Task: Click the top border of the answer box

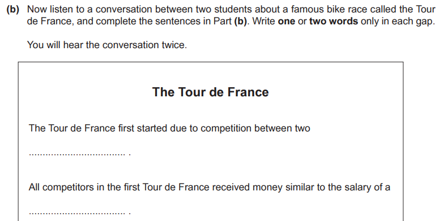Action: pos(211,62)
